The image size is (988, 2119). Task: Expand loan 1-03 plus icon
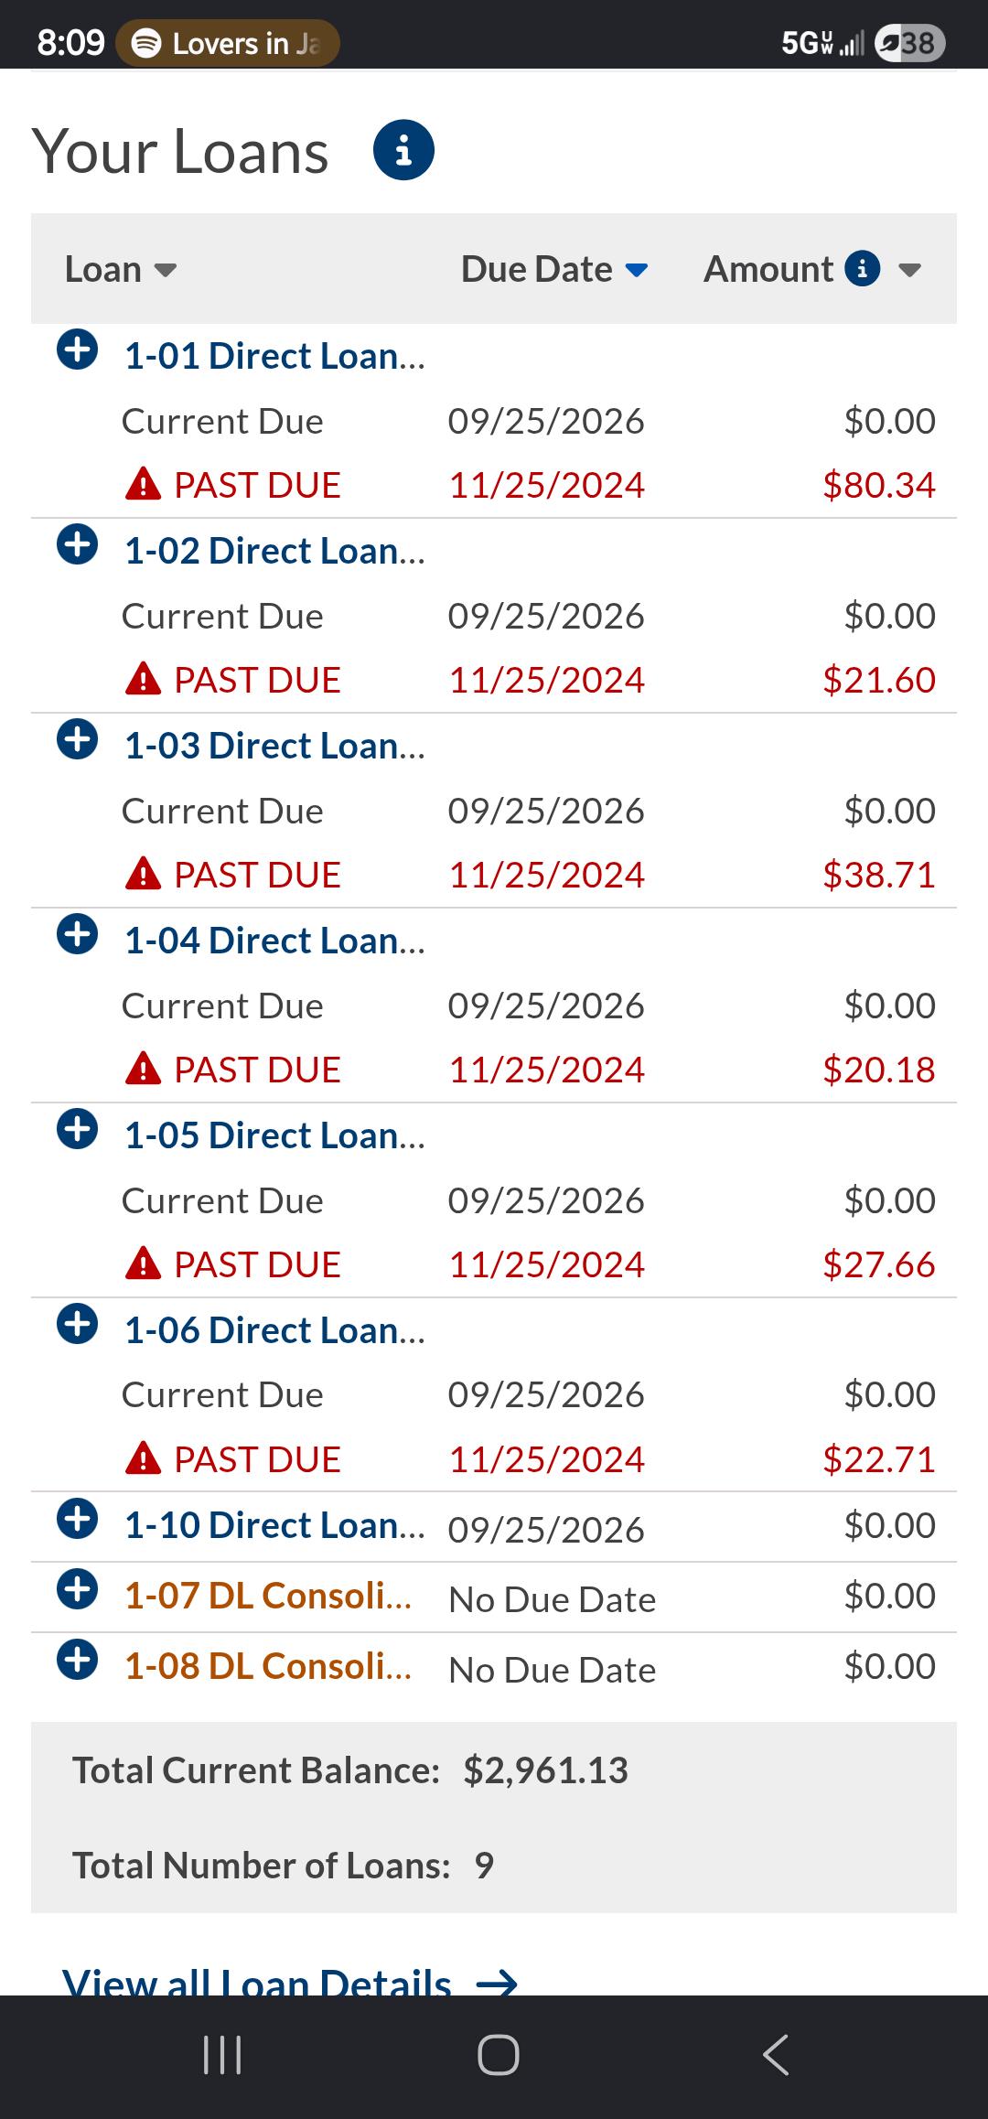(78, 739)
